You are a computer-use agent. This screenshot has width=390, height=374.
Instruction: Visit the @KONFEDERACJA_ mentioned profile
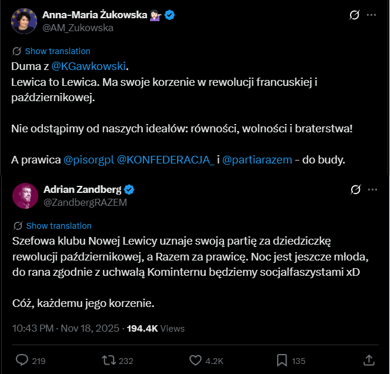(x=166, y=160)
